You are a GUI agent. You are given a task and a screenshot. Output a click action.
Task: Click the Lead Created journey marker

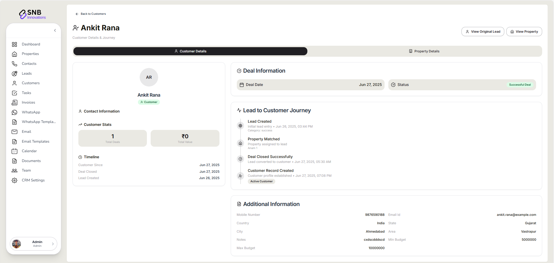[x=240, y=126]
